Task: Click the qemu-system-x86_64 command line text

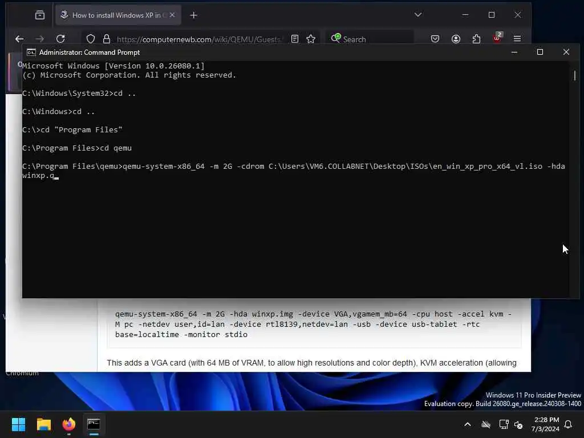Action: [x=294, y=171]
